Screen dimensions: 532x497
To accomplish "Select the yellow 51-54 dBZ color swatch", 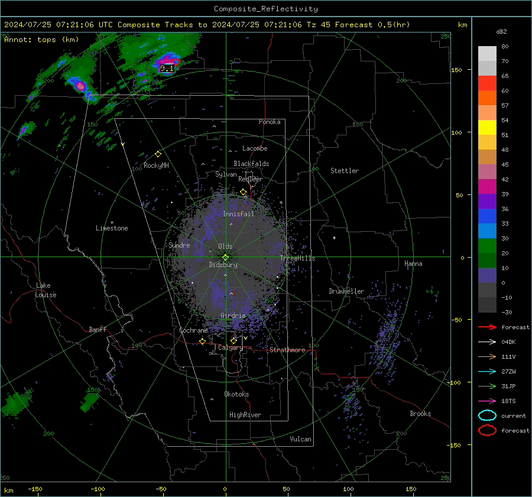I will (x=487, y=128).
